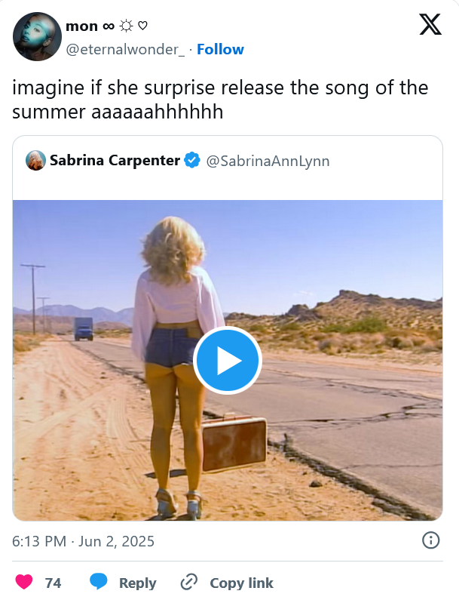Follow the @eternalwonder_ account
The width and height of the screenshot is (459, 600).
[x=220, y=49]
